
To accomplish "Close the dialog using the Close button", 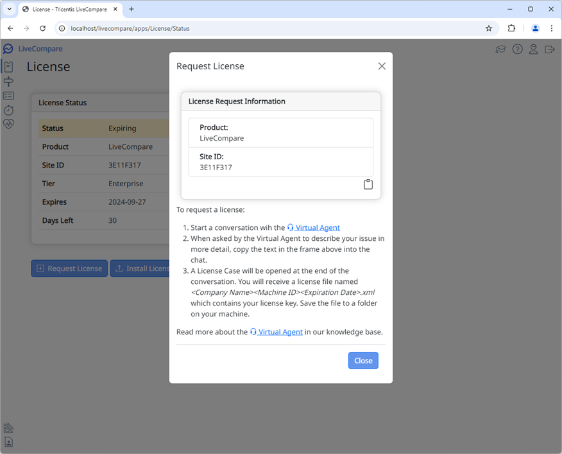I will coord(363,360).
